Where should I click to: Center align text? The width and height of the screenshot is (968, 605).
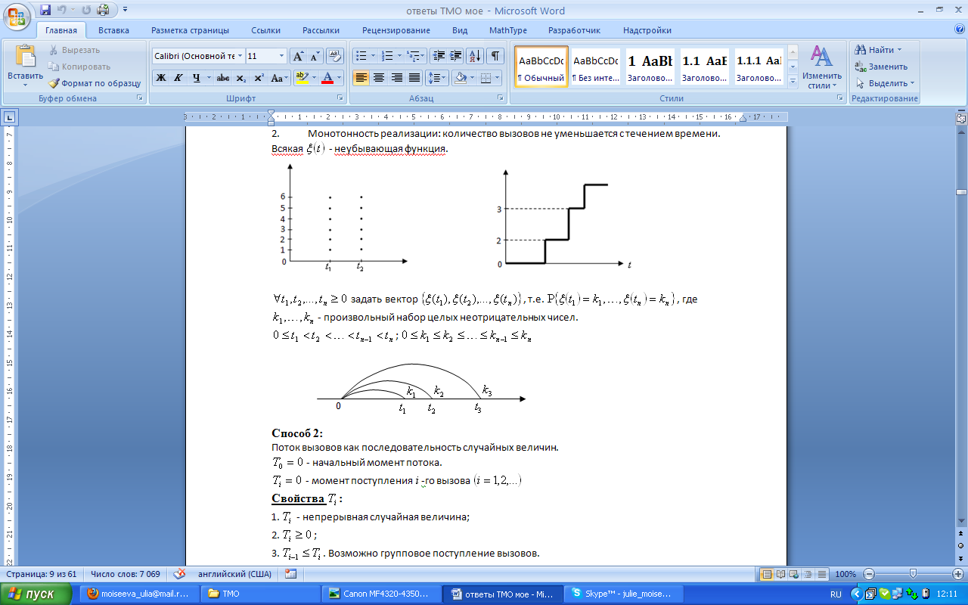(379, 78)
